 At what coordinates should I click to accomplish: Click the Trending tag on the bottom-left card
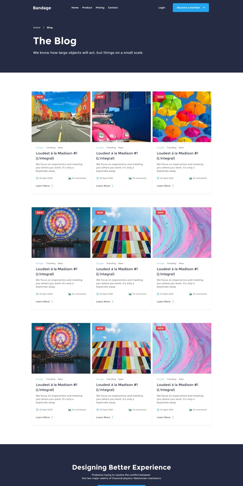[51, 379]
